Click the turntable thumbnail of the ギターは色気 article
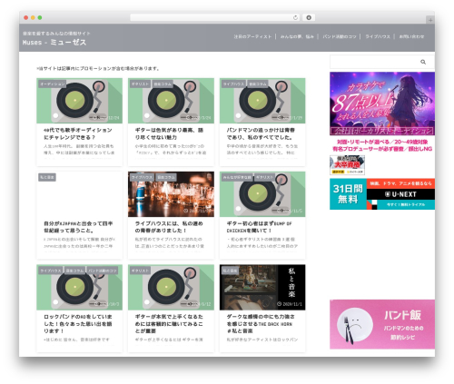The image size is (454, 384). pyautogui.click(x=171, y=102)
